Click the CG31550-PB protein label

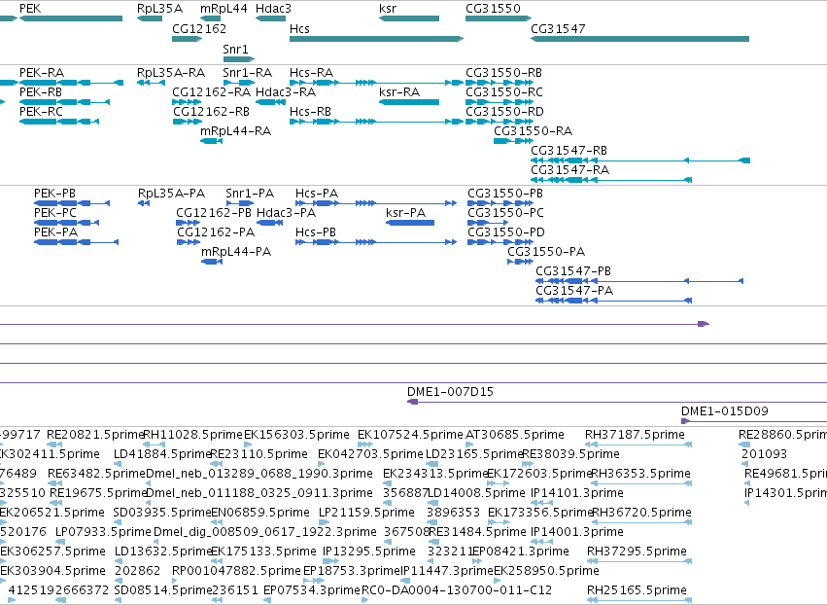(x=505, y=194)
